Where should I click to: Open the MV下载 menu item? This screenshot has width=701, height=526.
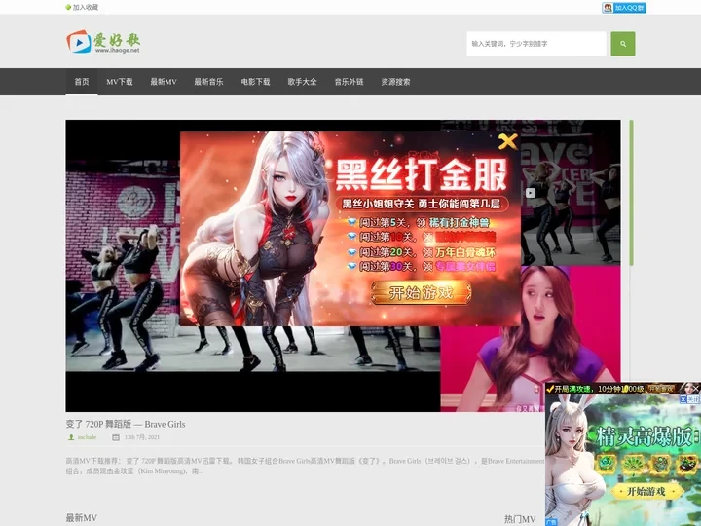click(120, 82)
